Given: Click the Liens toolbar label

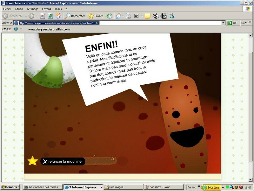Looking at the screenshot, I should 244,23.
